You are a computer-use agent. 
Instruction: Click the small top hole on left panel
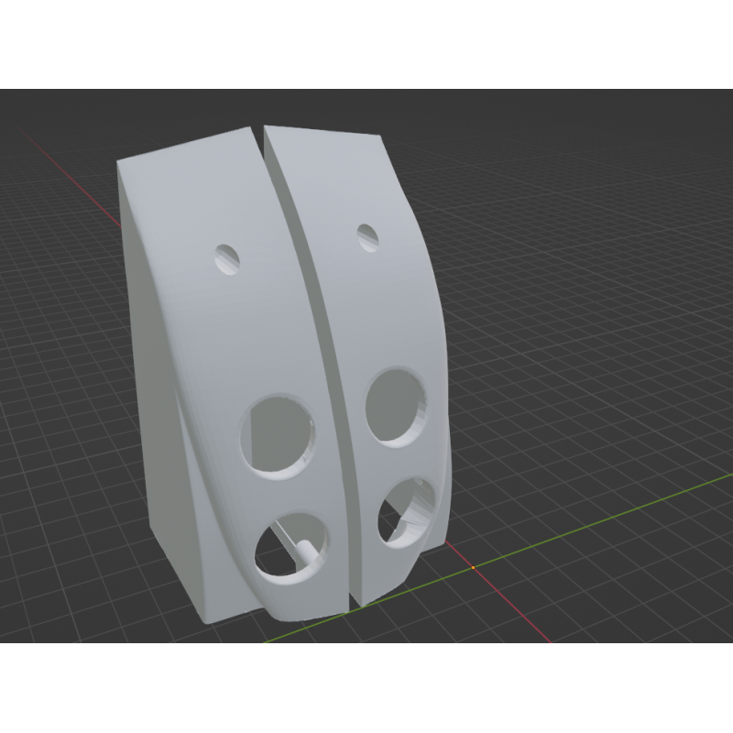(227, 257)
